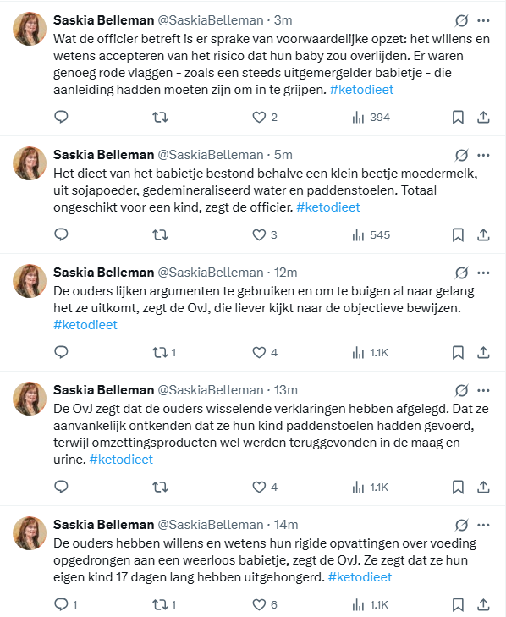Share the 5m babietje dieet tweet

(483, 235)
